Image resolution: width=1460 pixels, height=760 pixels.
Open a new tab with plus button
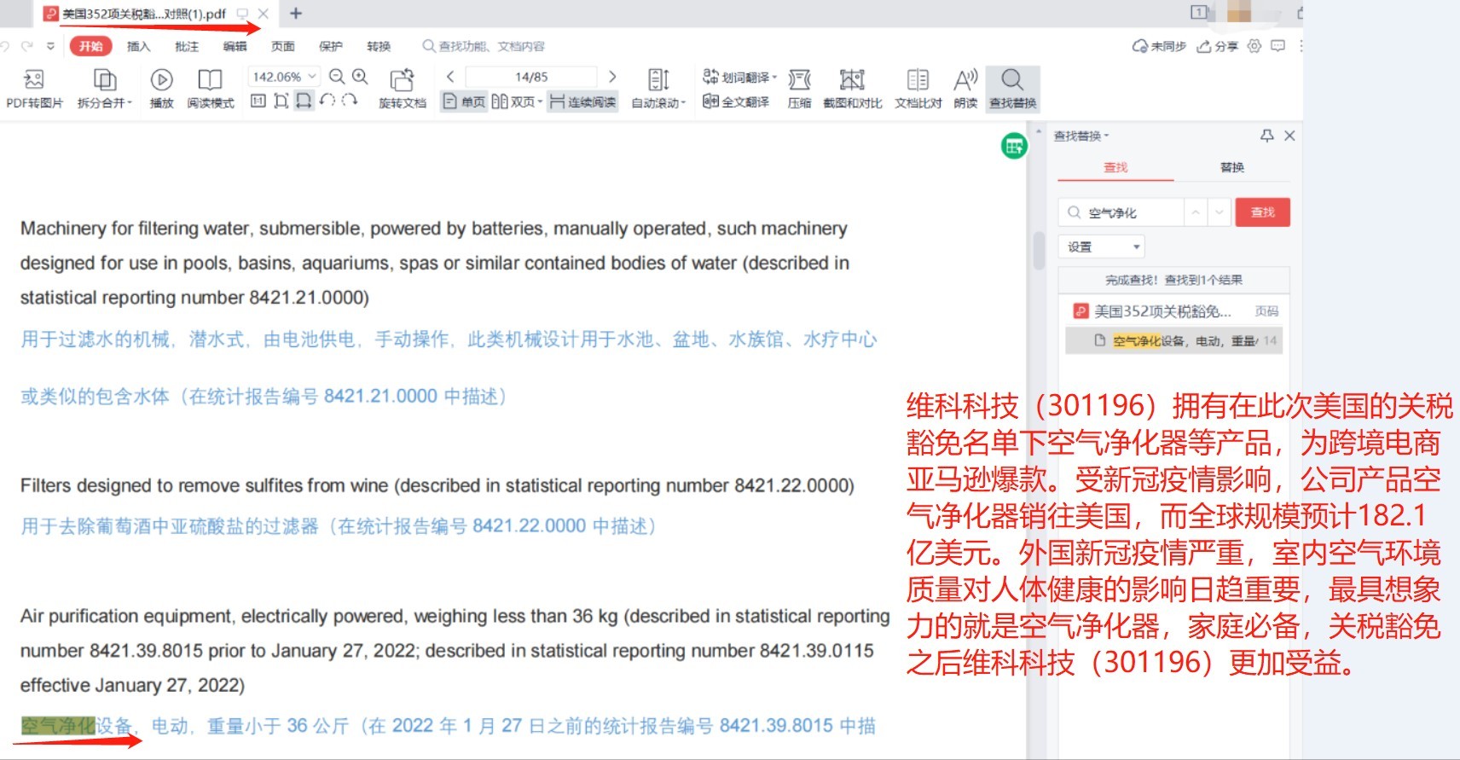pyautogui.click(x=296, y=14)
